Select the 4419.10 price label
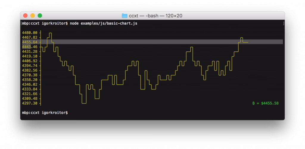Viewport: 305px width, 149px height. click(29, 56)
